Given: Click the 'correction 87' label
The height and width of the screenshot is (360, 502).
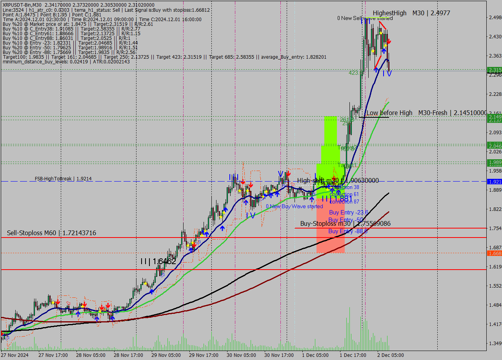Looking at the screenshot, I should pyautogui.click(x=344, y=202).
